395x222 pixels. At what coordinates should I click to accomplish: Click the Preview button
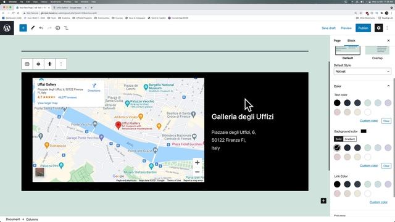click(x=346, y=28)
